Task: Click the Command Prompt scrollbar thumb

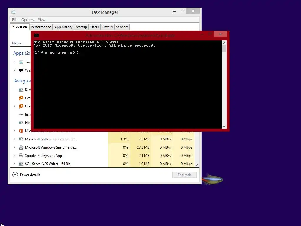Action: [x=224, y=49]
